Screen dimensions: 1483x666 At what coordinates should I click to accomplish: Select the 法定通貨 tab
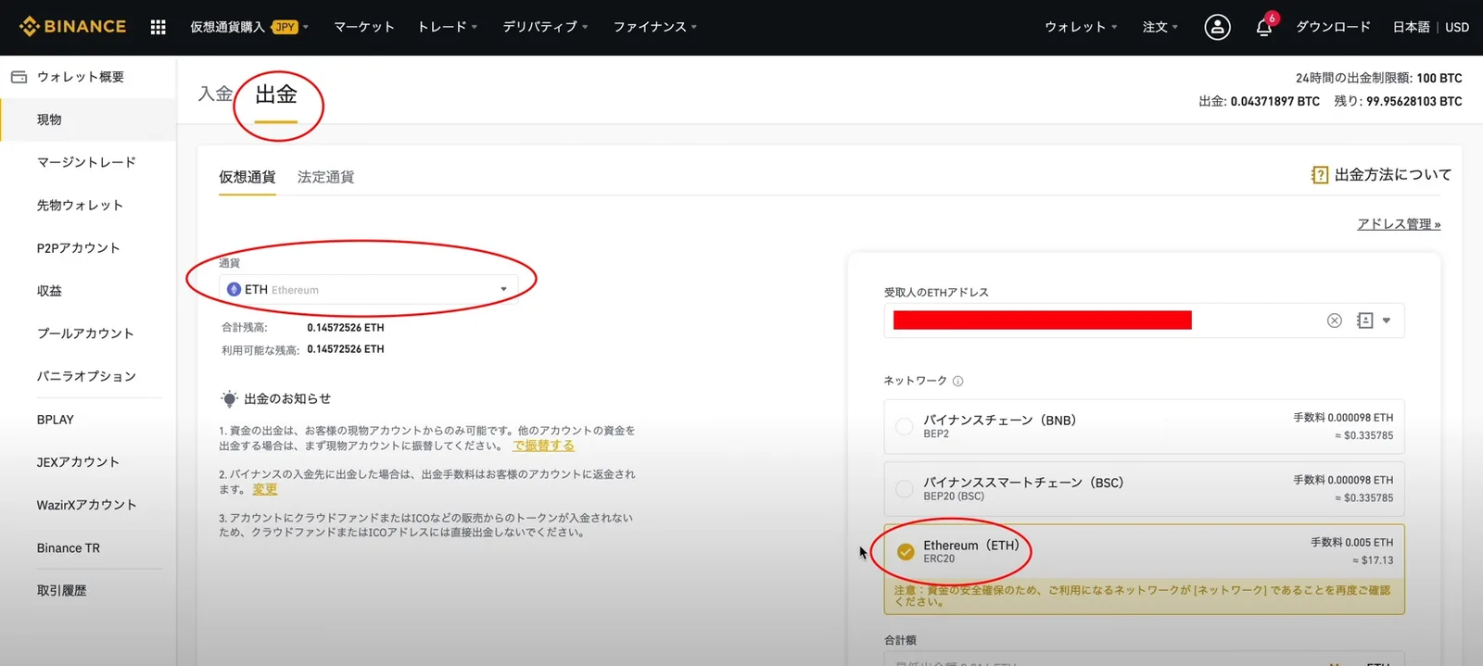pyautogui.click(x=326, y=177)
